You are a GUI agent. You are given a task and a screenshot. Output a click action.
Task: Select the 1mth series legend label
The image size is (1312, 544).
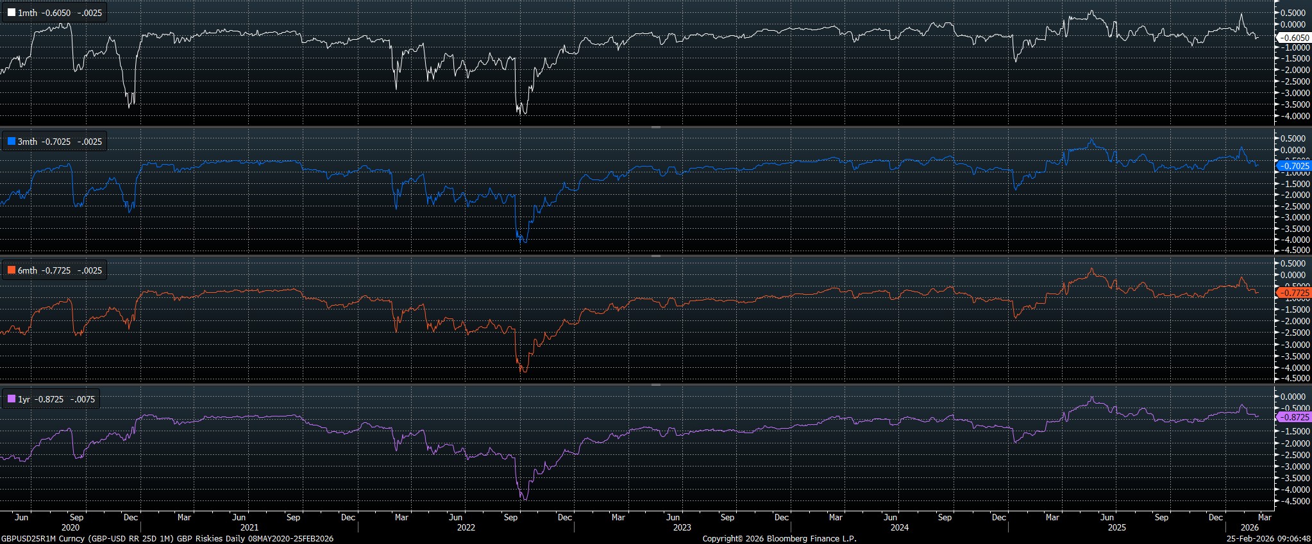[x=28, y=13]
